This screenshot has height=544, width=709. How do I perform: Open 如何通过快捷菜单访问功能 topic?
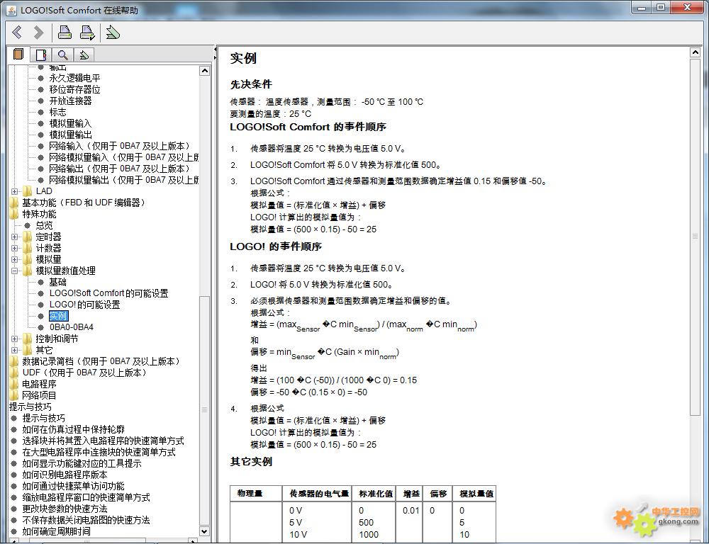[x=73, y=486]
